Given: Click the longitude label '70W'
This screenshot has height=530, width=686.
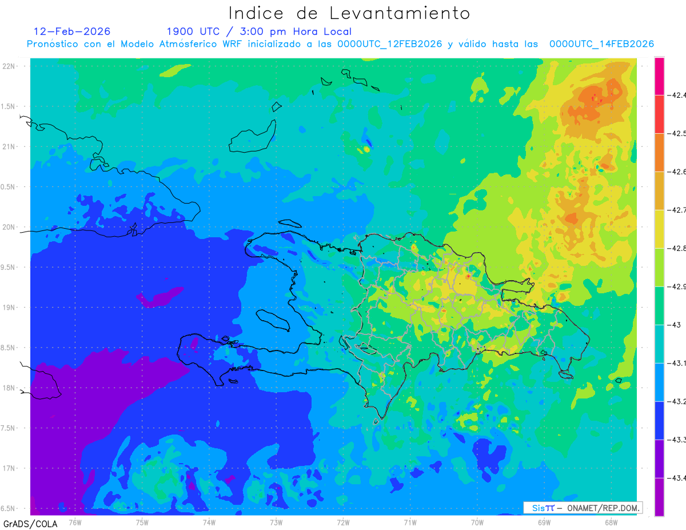Looking at the screenshot, I should click(x=477, y=522).
